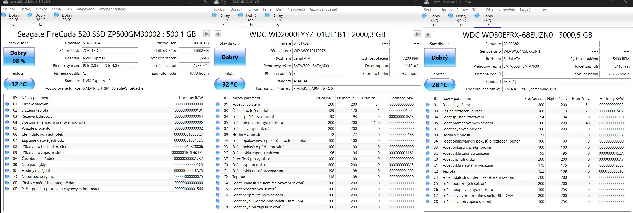Click the Firmware field showing STNSC014
633x213 pixels.
click(x=110, y=43)
